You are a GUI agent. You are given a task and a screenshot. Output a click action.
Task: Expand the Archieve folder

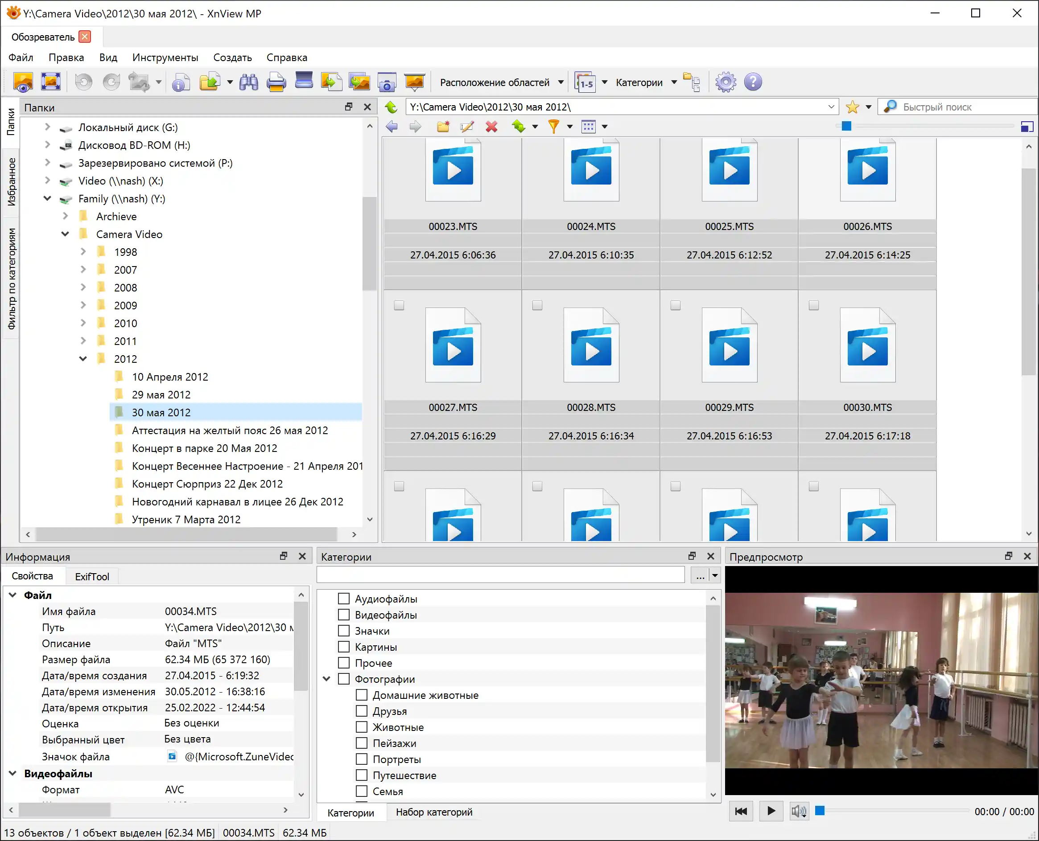click(x=65, y=216)
